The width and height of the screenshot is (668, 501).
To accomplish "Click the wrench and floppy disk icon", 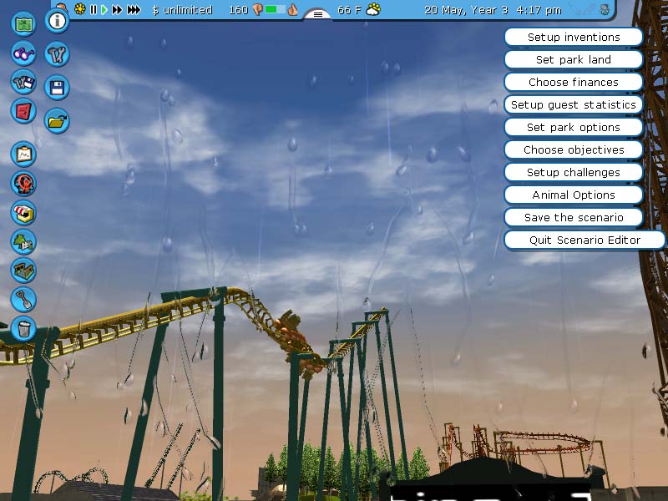I will (x=23, y=82).
